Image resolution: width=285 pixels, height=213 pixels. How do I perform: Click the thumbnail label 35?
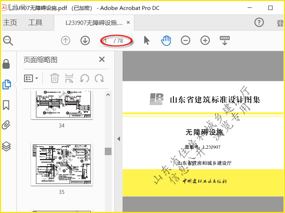62,192
